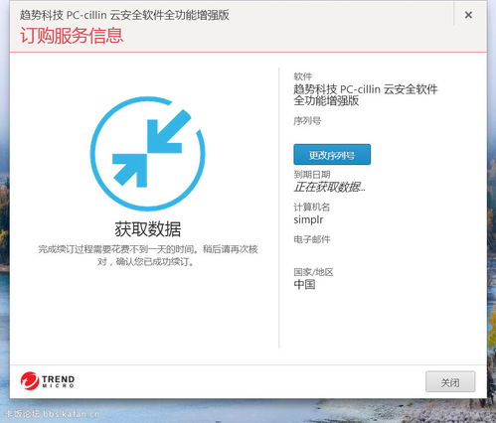Click the 到期日期 label
This screenshot has height=423, width=496.
point(312,175)
